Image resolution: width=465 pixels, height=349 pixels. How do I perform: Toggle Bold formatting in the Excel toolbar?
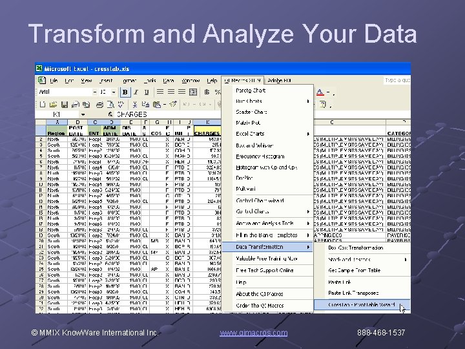coord(125,92)
